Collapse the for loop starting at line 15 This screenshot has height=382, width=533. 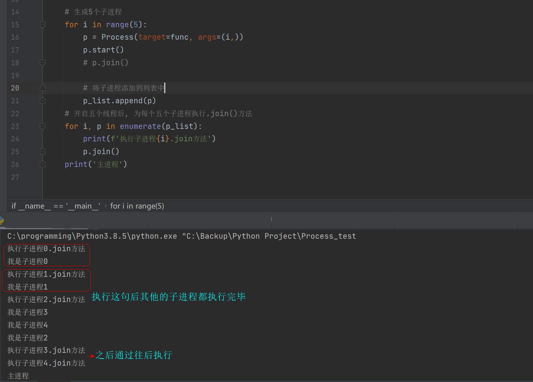[x=42, y=25]
